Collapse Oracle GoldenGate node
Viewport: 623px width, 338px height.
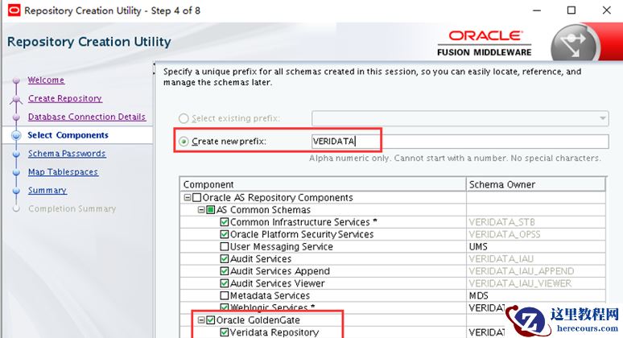tap(201, 319)
